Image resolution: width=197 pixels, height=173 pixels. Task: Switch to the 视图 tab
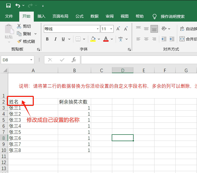coord(124,16)
